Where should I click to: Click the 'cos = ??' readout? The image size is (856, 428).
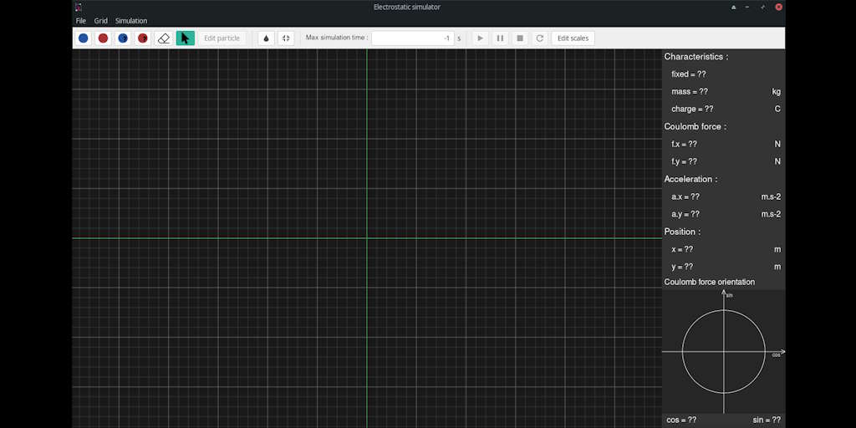(x=681, y=420)
